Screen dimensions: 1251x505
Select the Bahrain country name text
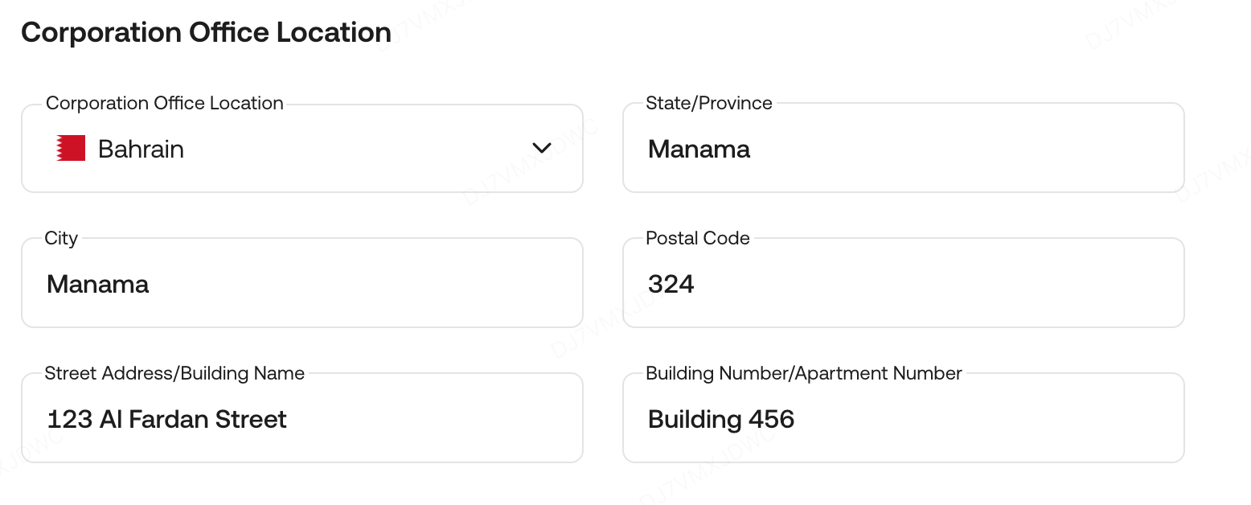141,150
